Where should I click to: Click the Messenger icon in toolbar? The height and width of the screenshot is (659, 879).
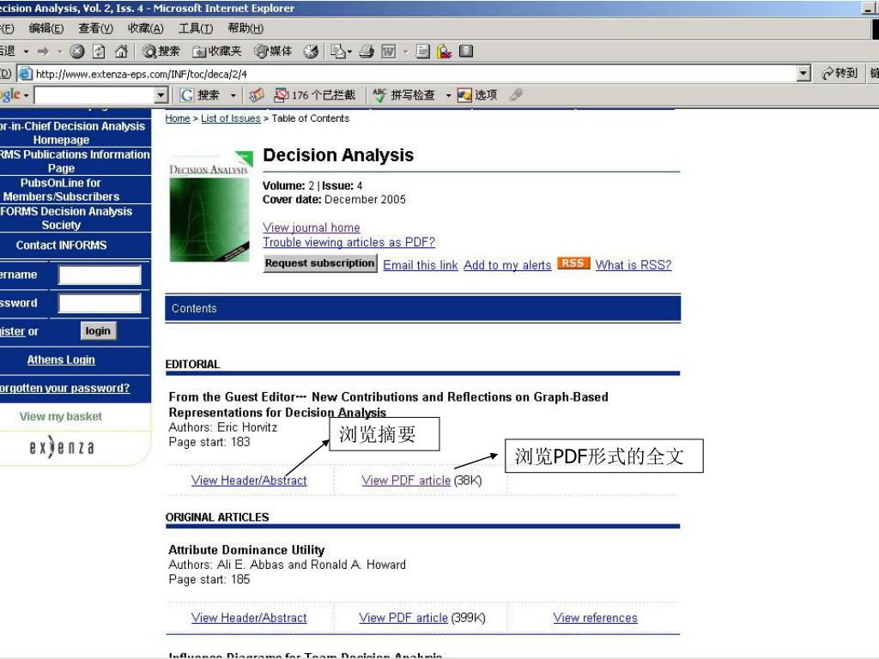point(445,51)
